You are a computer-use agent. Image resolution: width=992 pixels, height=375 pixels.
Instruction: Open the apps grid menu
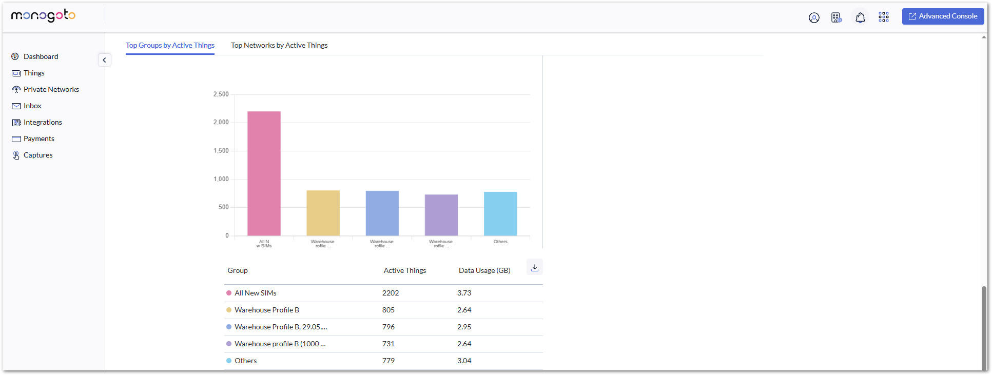(884, 17)
